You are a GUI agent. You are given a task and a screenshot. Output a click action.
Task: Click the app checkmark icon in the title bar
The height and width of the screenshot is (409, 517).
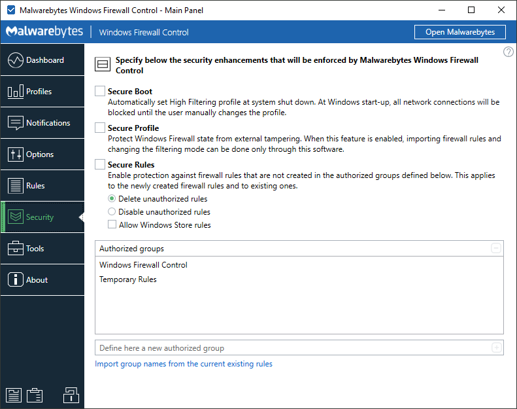point(11,10)
